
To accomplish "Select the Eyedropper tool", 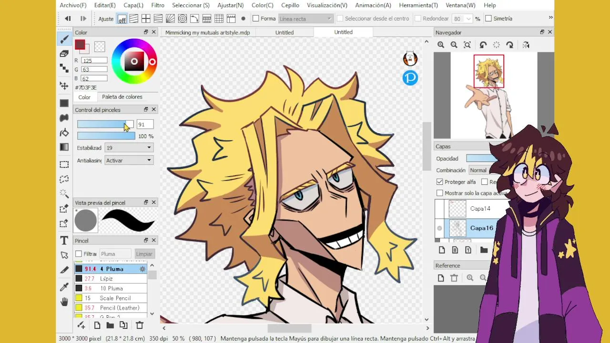I will pyautogui.click(x=64, y=286).
